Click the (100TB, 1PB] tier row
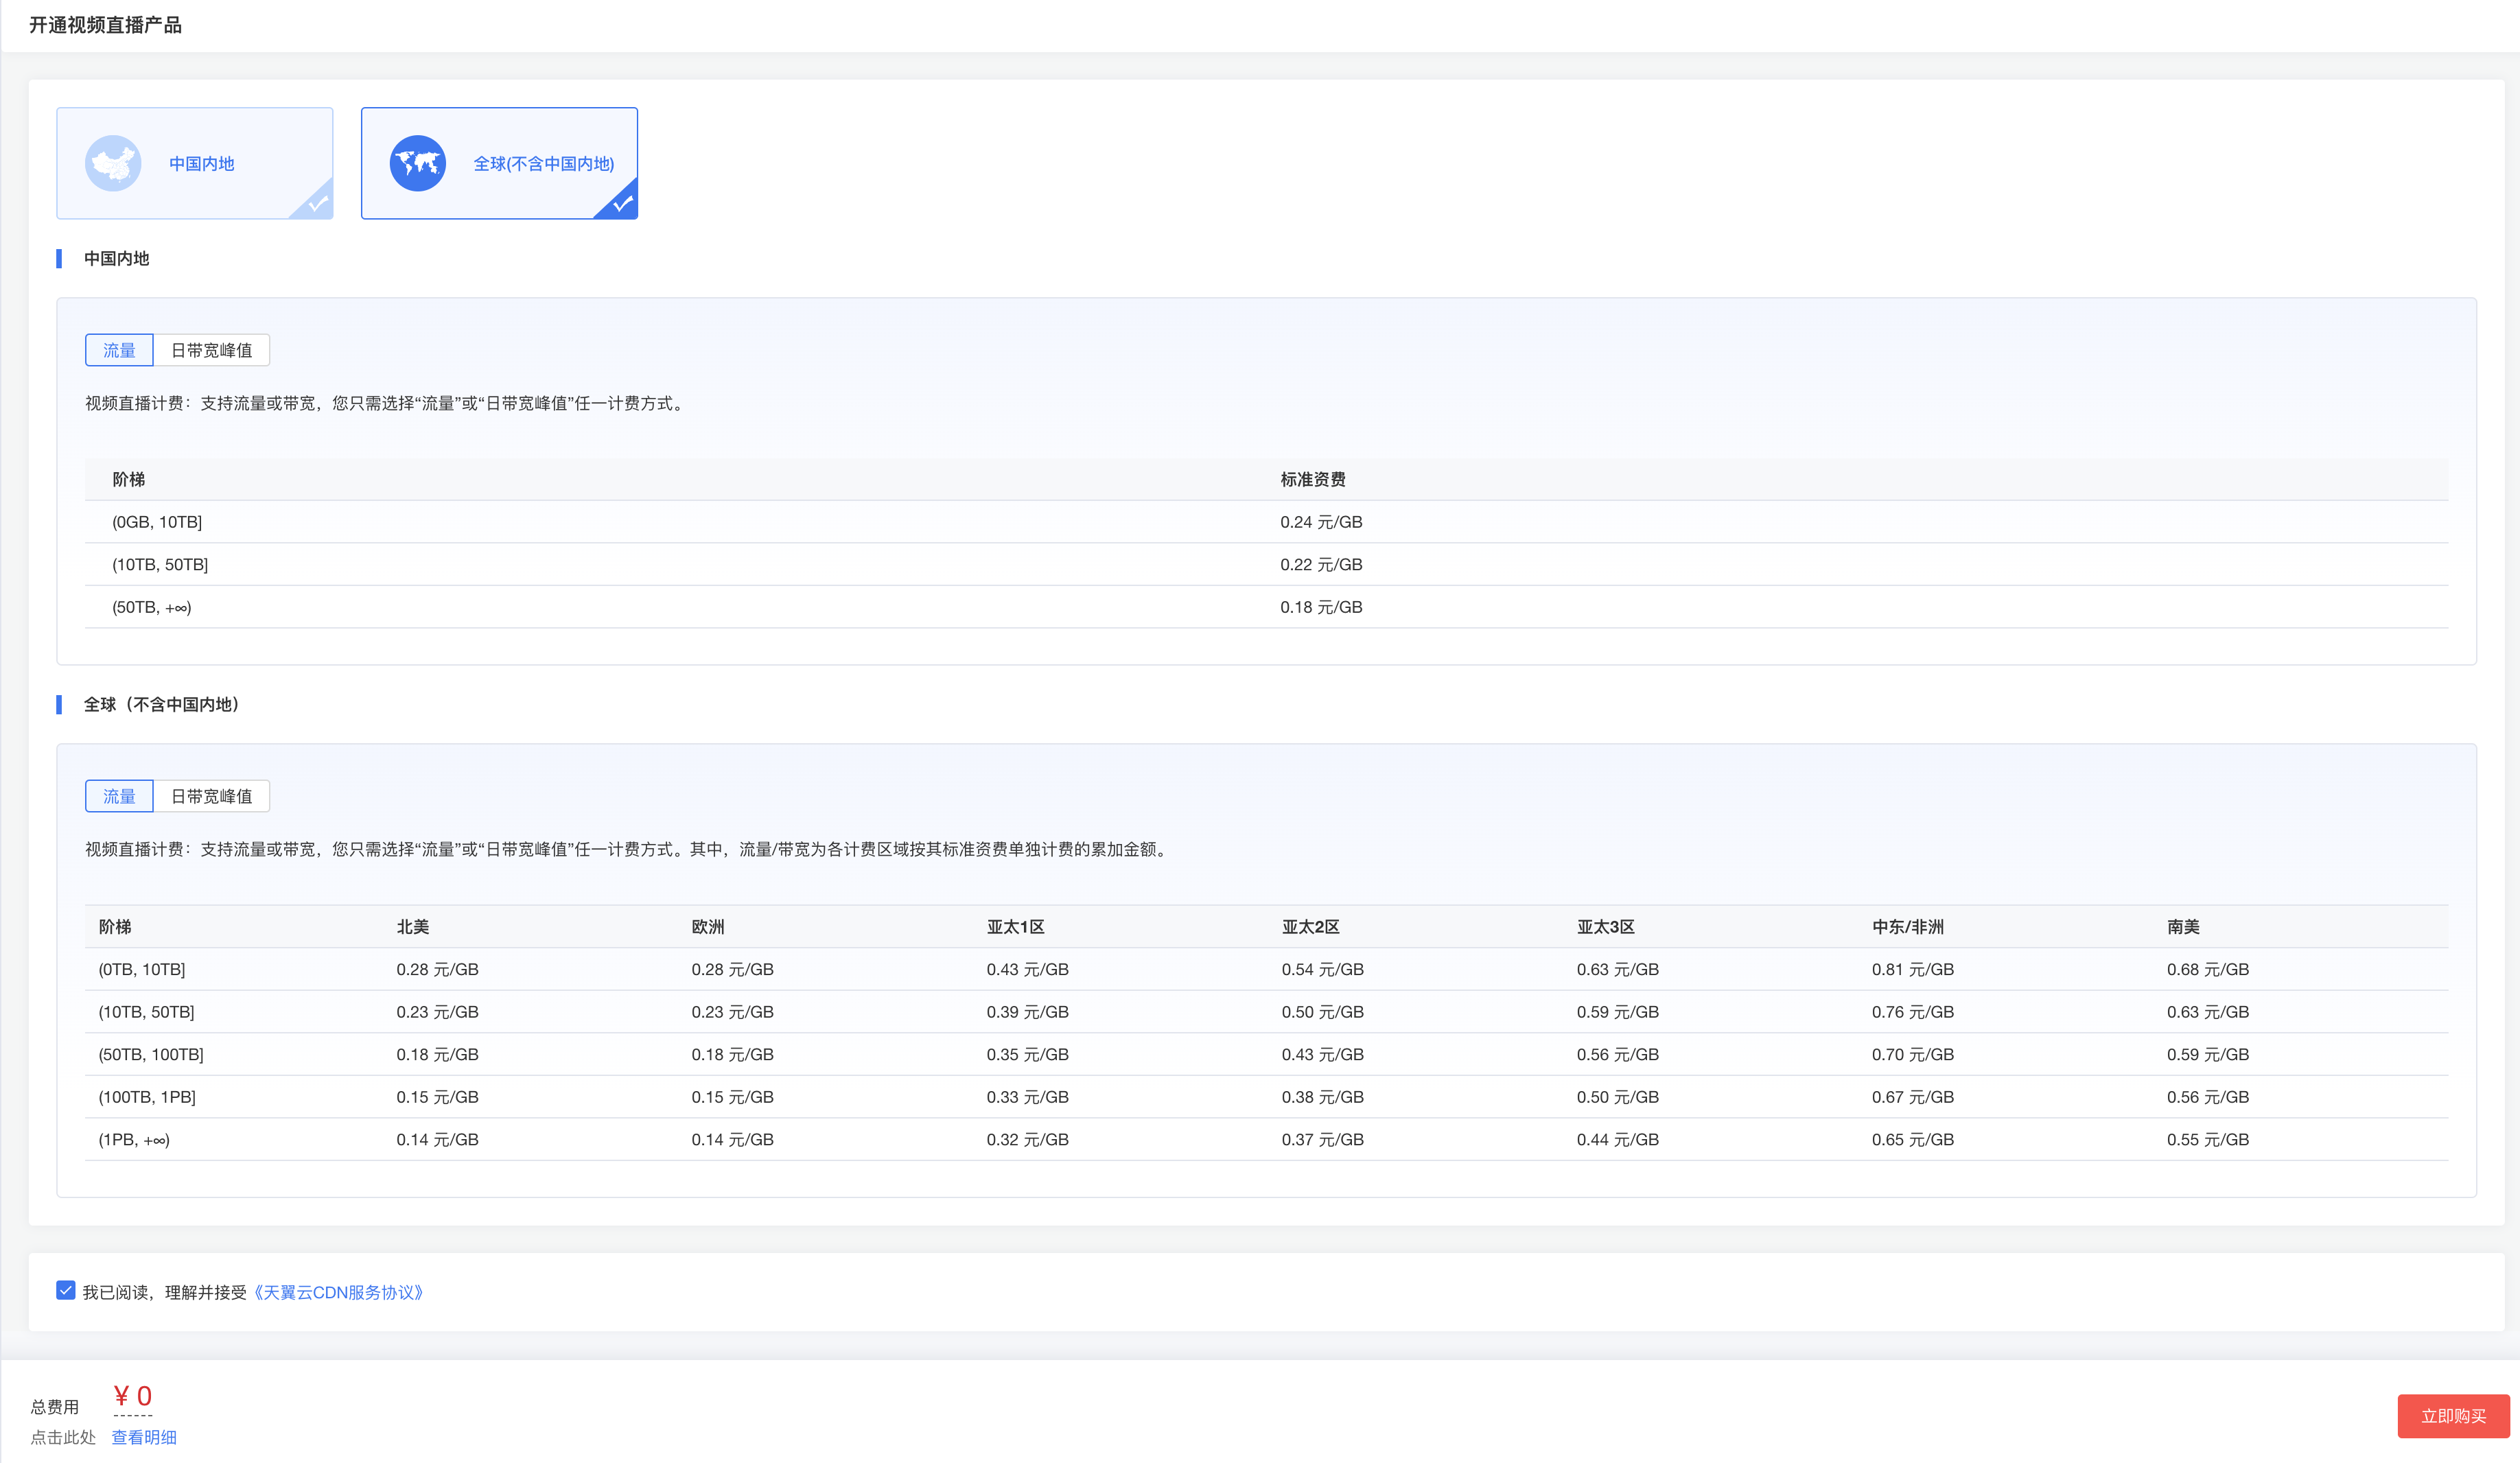Screen dimensions: 2520x1463 coord(1266,1097)
